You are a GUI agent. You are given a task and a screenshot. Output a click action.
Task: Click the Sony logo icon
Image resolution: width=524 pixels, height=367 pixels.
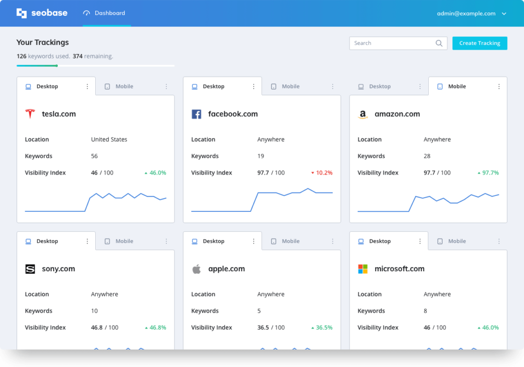coord(30,269)
